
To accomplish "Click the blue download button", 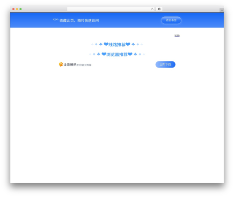I will coord(165,64).
